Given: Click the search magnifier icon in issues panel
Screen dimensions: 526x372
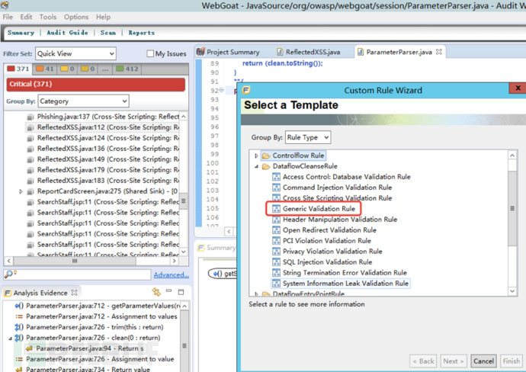Looking at the screenshot, I should pos(9,274).
